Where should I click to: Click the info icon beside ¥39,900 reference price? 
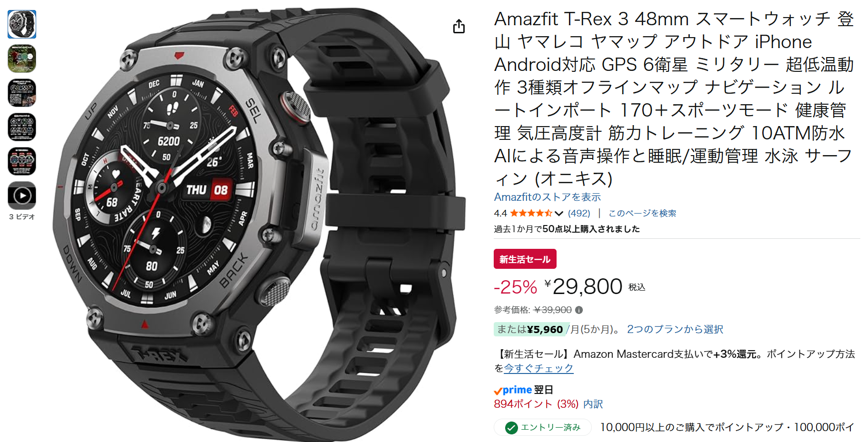pos(579,310)
